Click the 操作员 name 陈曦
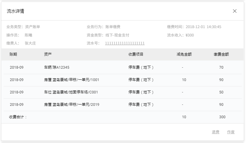Screen dimensions: 246x143 (28, 35)
